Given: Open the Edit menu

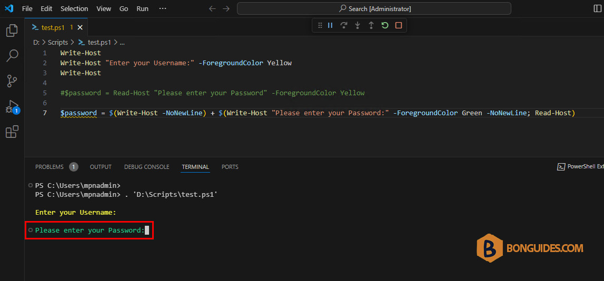Looking at the screenshot, I should tap(46, 8).
